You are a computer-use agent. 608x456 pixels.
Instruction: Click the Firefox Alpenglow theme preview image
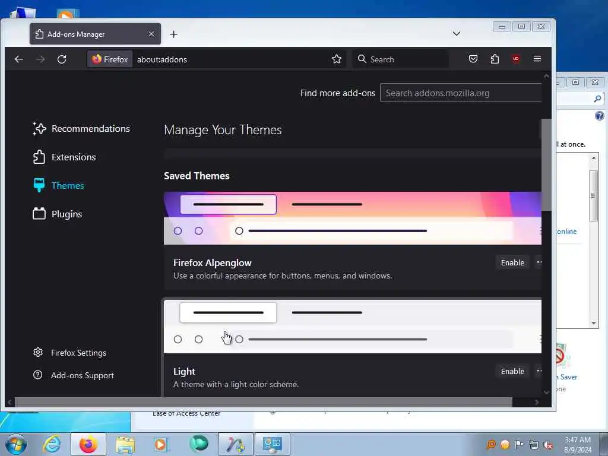353,218
